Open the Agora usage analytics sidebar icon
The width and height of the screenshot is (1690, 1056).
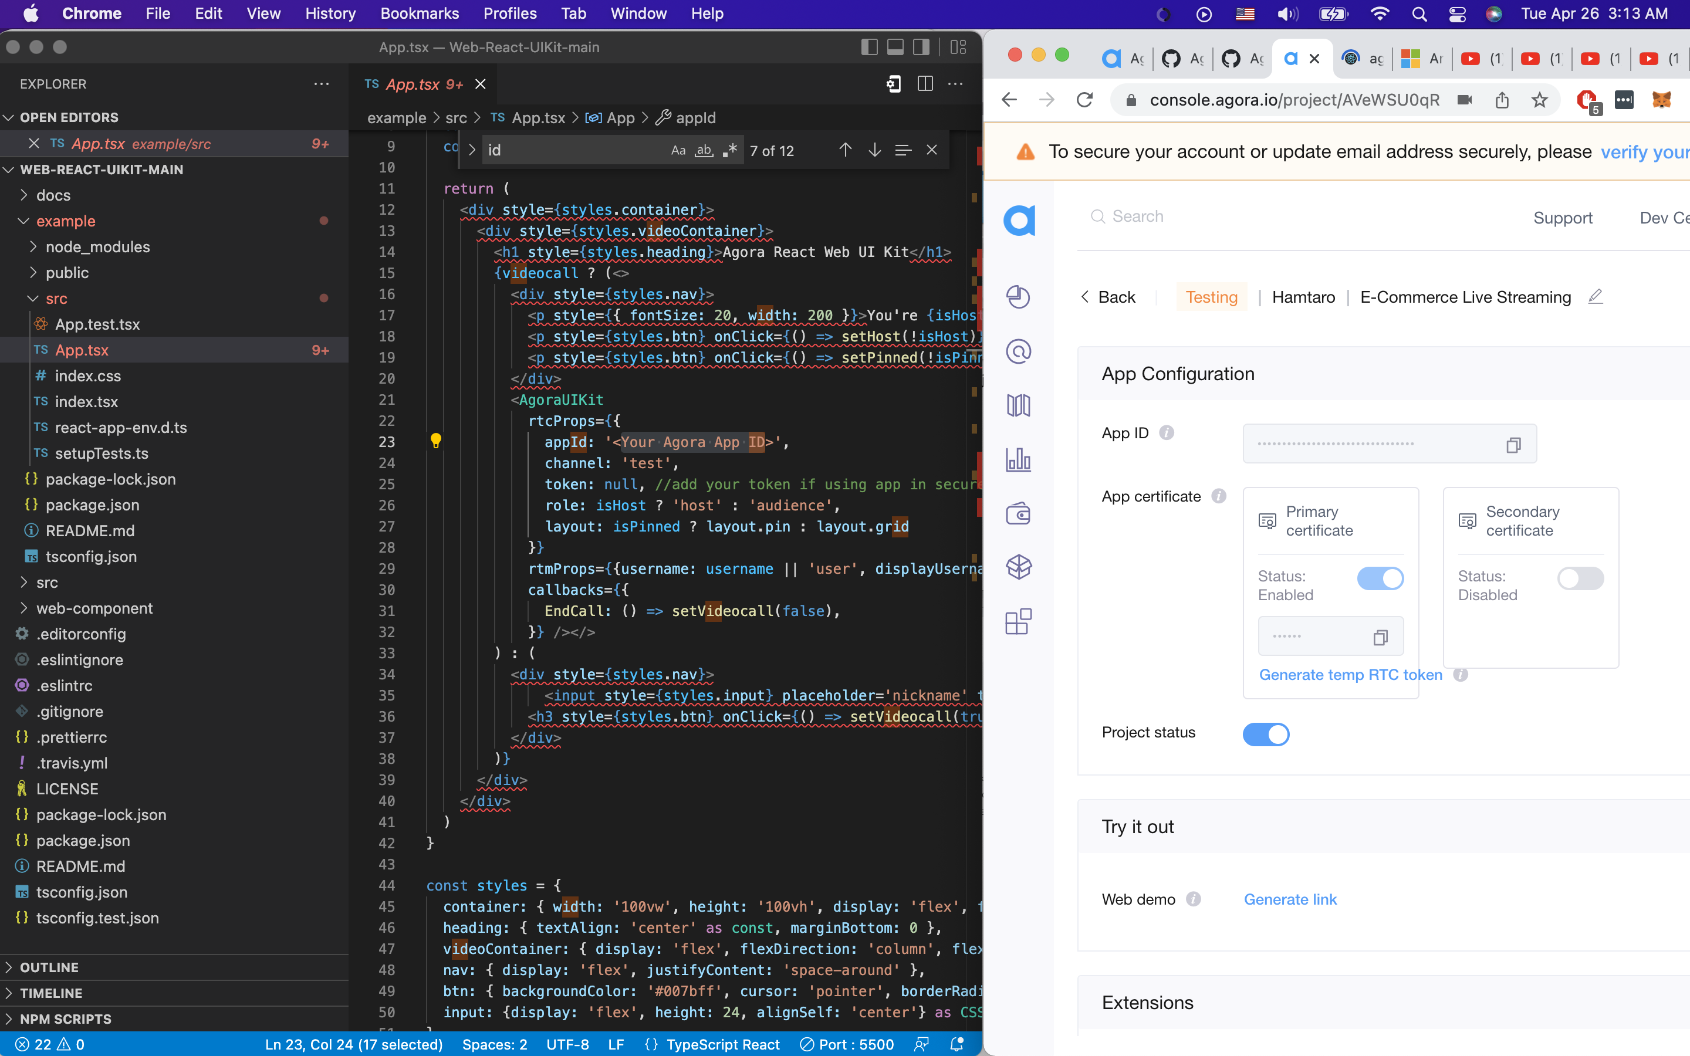click(1018, 459)
